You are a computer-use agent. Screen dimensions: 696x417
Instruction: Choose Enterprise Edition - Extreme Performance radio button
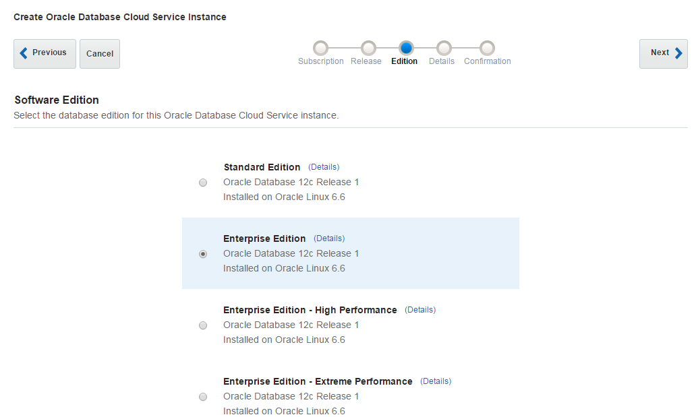click(x=203, y=397)
